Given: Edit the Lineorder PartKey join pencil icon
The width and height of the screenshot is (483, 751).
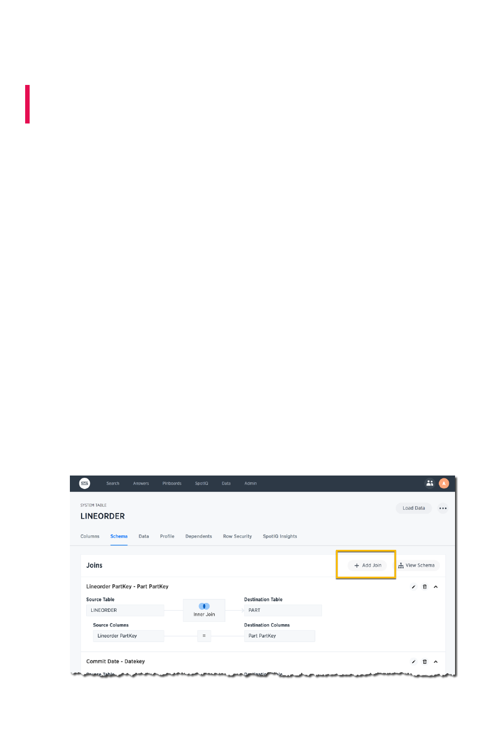Looking at the screenshot, I should pos(414,587).
